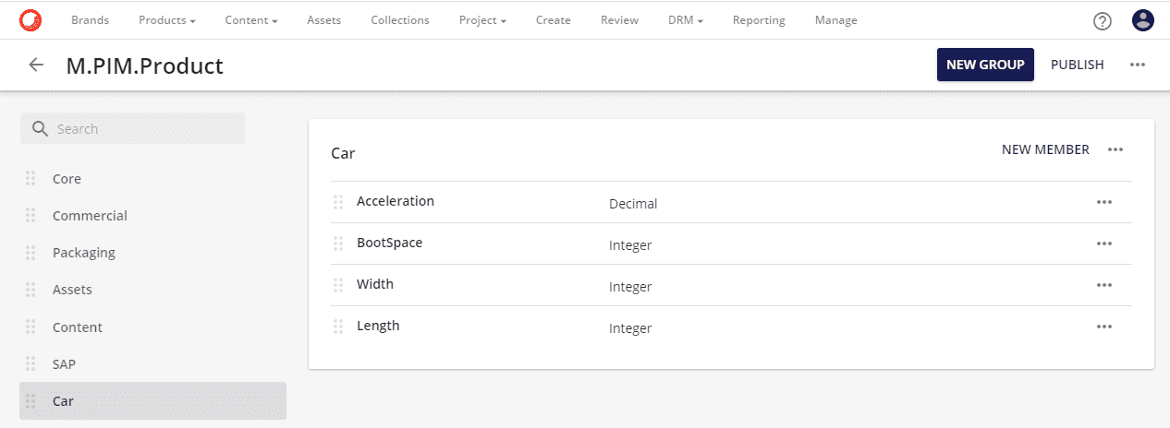
Task: Open the Collections menu item
Action: 400,20
